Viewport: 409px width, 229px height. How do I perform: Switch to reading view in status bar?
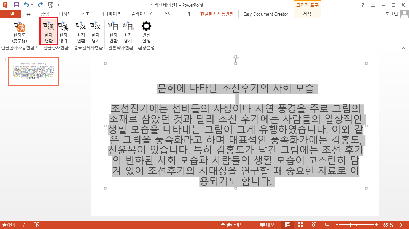314,225
